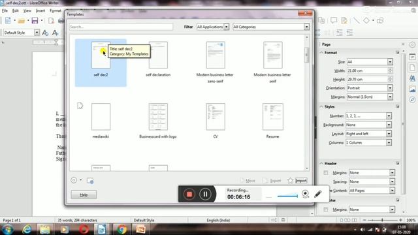Open the Insert menu
This screenshot has width=418, height=235.
pos(40,10)
